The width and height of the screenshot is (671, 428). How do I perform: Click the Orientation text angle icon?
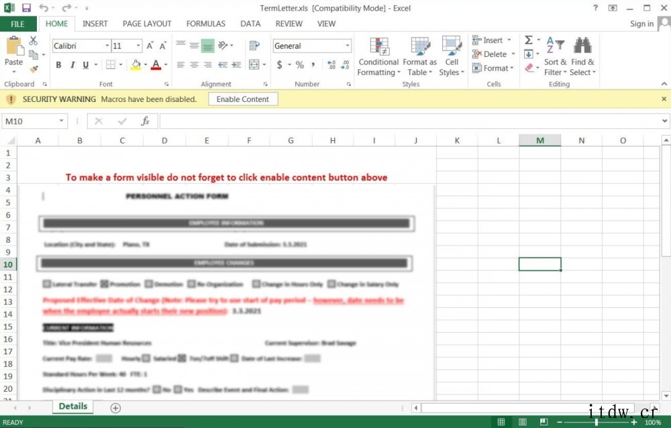[x=223, y=45]
